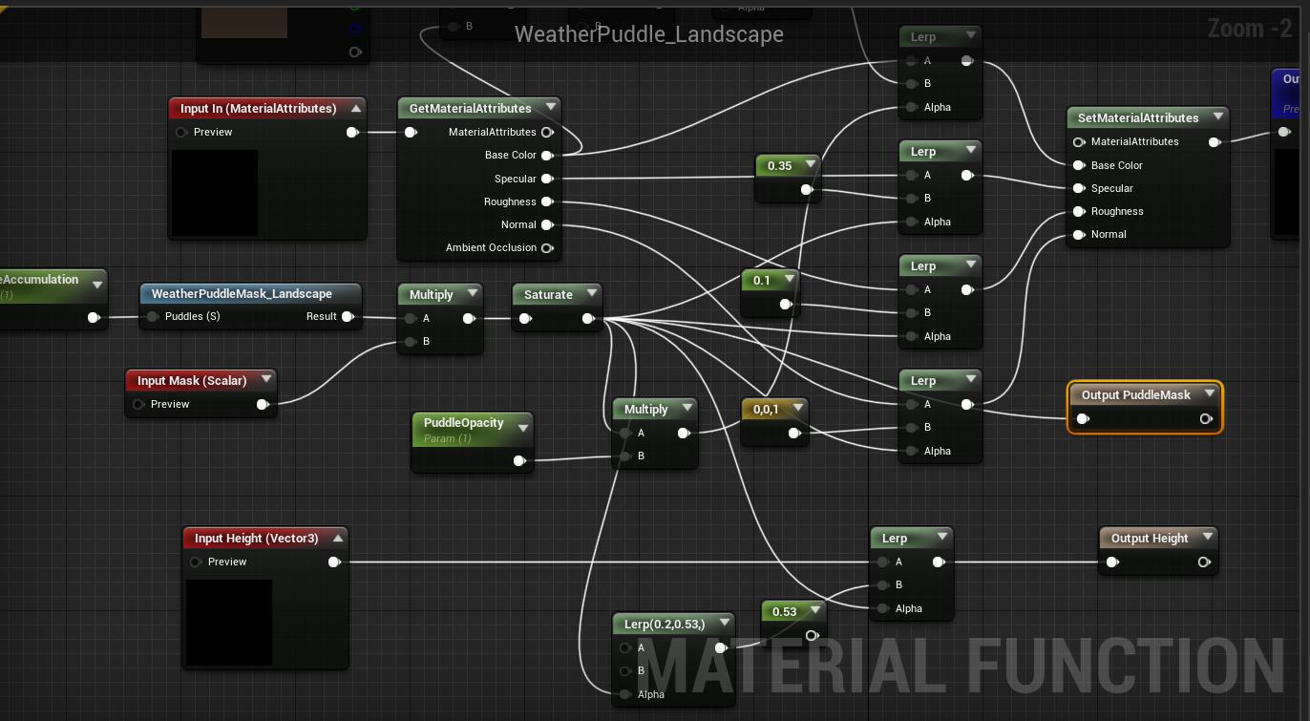Viewport: 1310px width, 721px height.
Task: Select the PuddleOpacity parameter node title
Action: (464, 422)
